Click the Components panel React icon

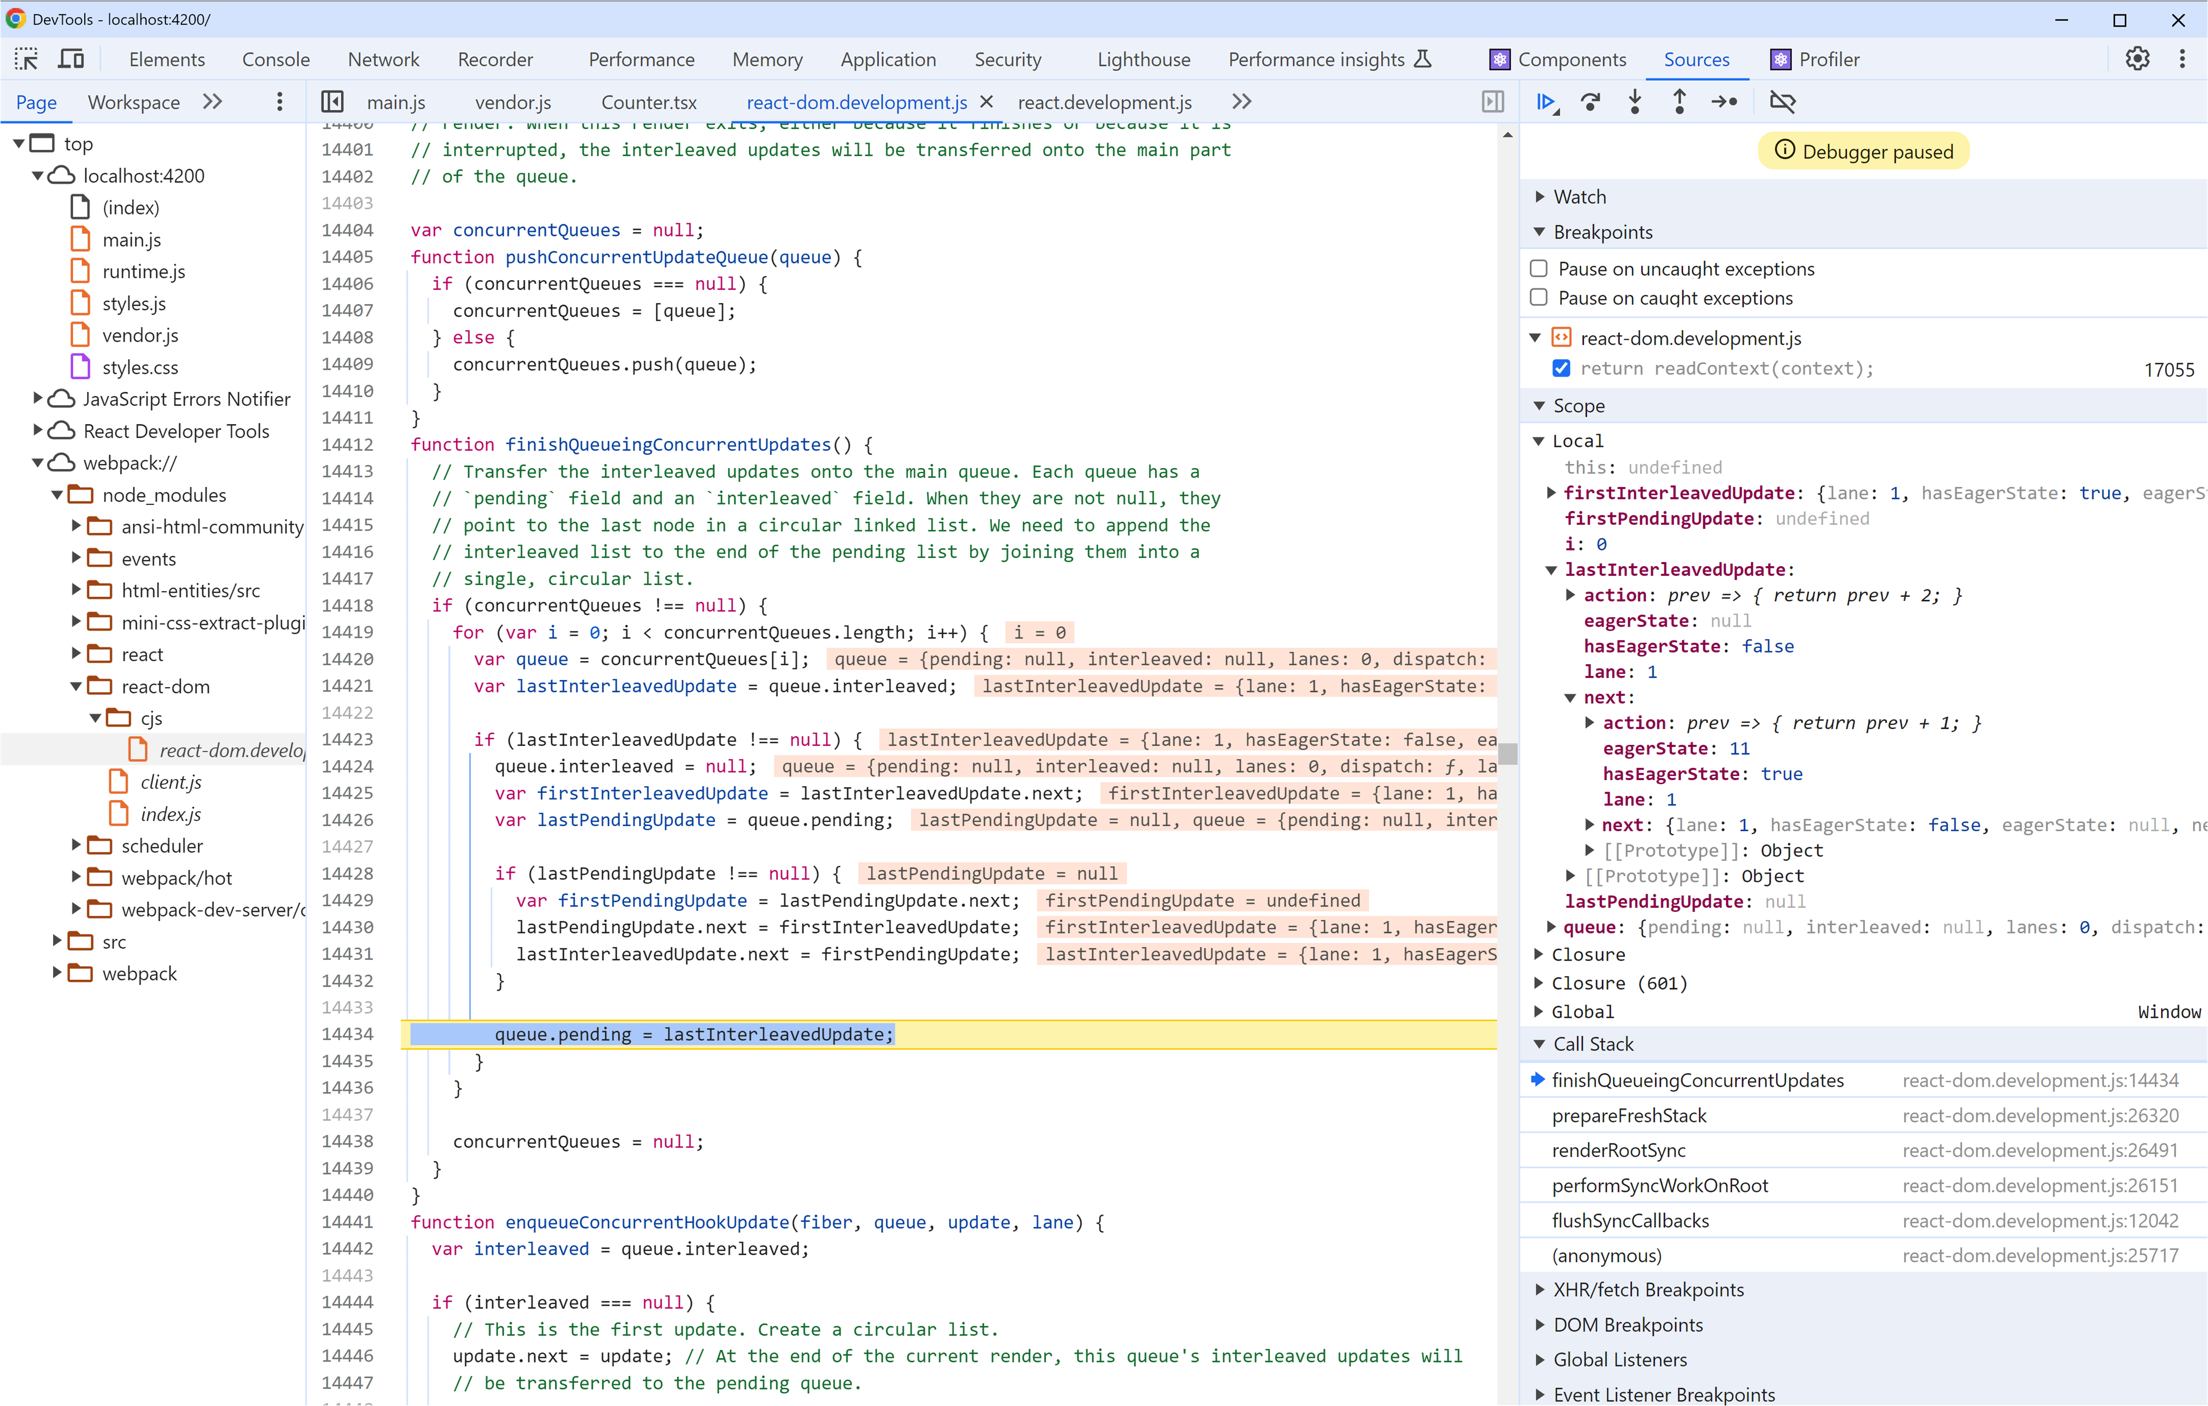[1499, 60]
